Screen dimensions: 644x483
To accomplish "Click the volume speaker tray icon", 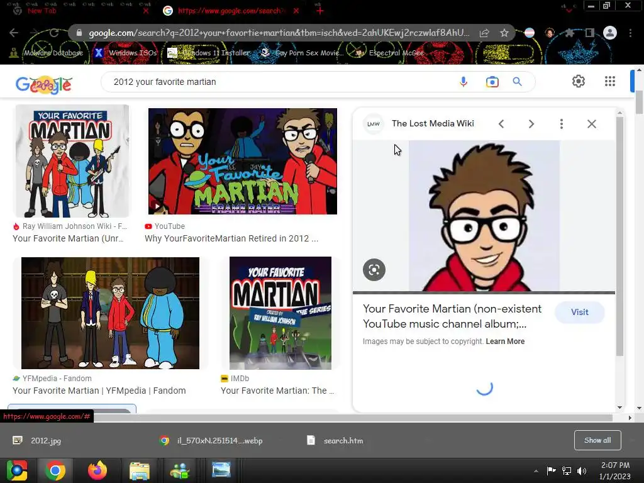I will pos(582,470).
